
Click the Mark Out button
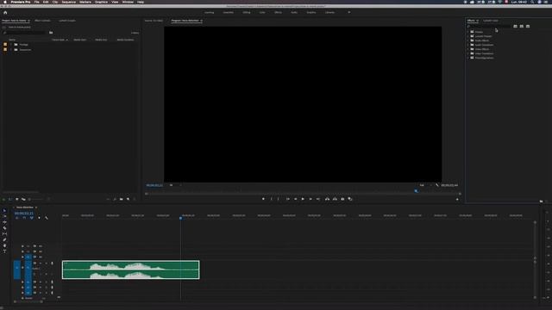(x=278, y=199)
